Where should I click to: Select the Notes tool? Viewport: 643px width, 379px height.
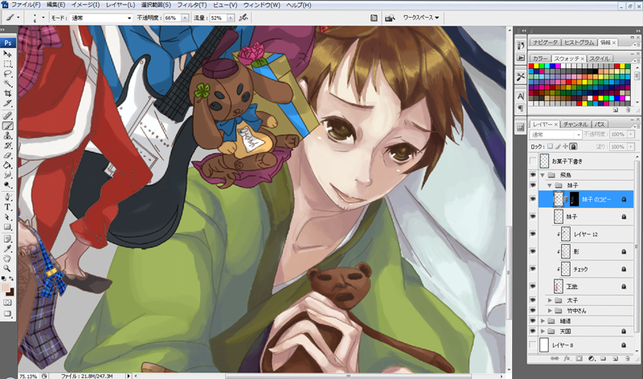(x=7, y=238)
